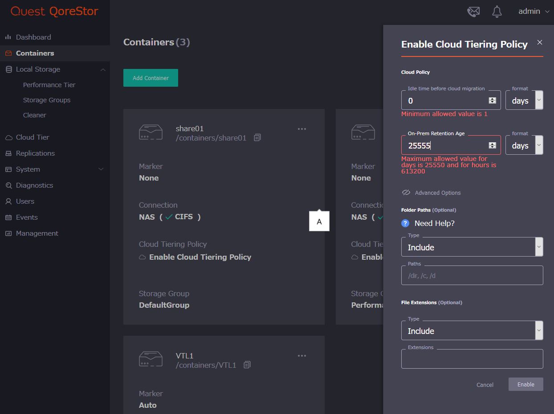554x414 pixels.
Task: Click the Quest QoreStor logo
Action: coord(54,12)
